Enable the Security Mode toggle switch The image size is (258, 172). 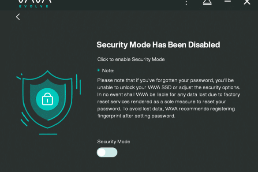107,152
